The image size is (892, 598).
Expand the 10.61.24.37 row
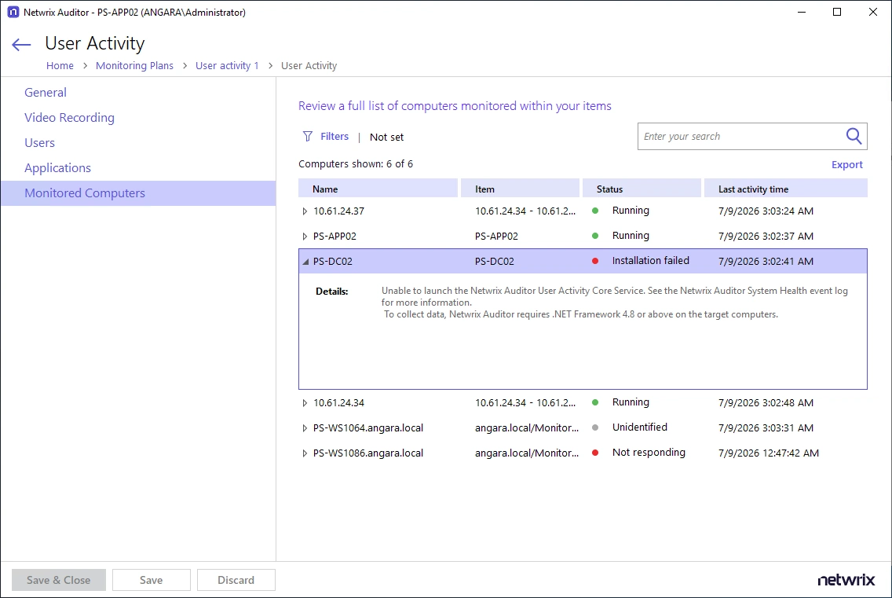[x=305, y=211]
